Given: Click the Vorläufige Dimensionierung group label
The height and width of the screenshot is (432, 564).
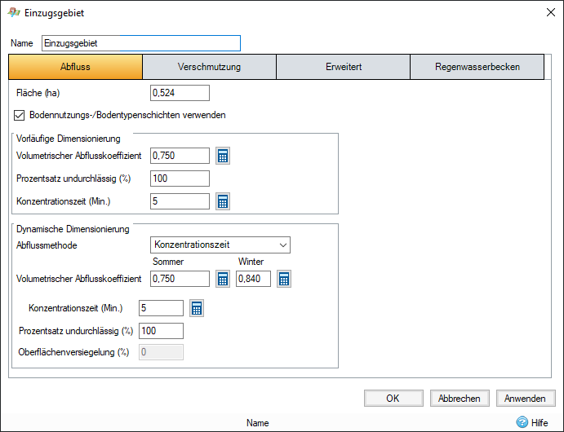Looking at the screenshot, I should pos(69,139).
